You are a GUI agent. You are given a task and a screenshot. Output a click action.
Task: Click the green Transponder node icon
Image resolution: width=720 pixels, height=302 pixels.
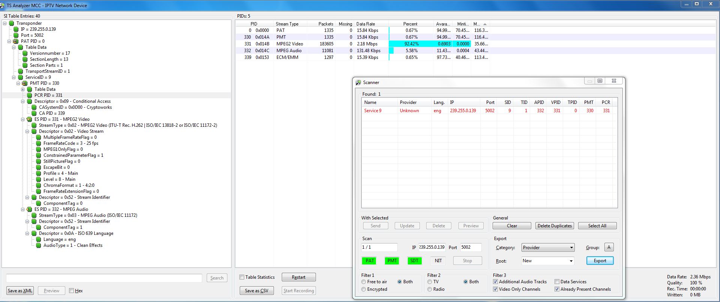(x=12, y=23)
